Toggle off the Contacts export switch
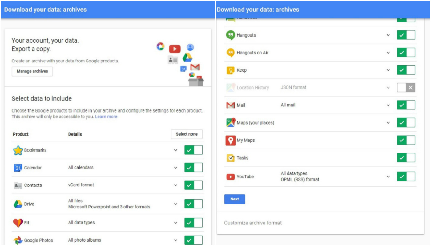 [x=193, y=185]
